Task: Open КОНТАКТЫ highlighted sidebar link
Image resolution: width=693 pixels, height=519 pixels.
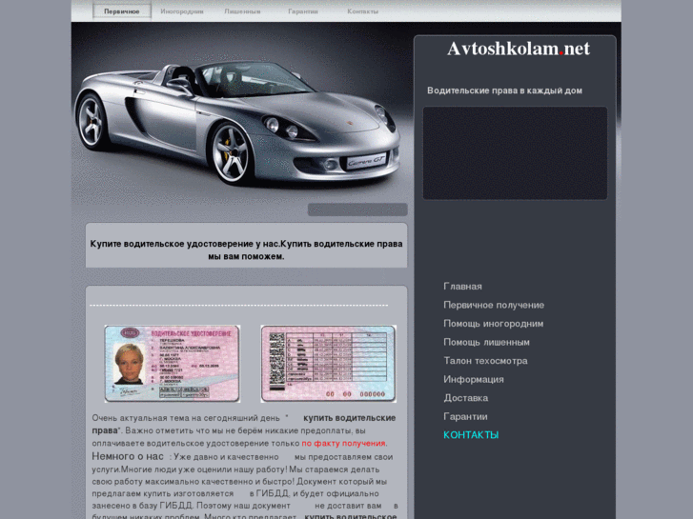Action: [x=471, y=434]
